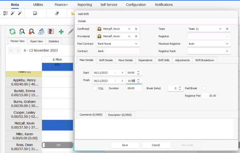Screen dimensions: 240x153
Task: Adjust the Break minutes spinner
Action: pyautogui.click(x=180, y=88)
